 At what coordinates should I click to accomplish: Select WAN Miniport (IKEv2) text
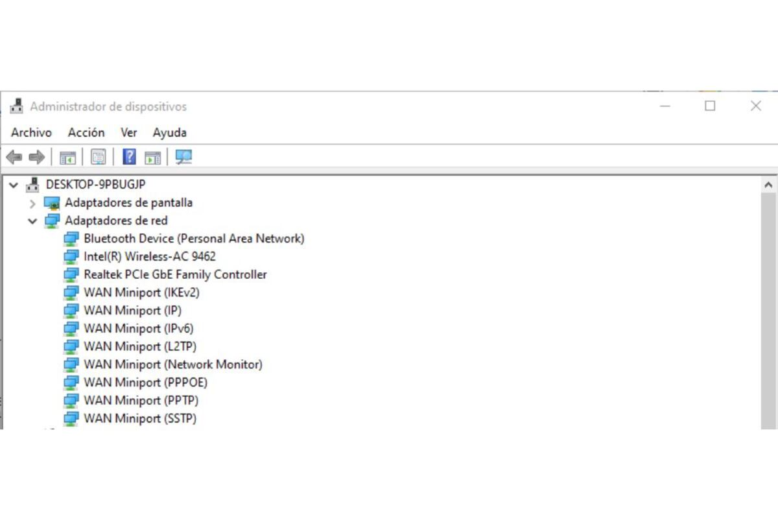141,292
